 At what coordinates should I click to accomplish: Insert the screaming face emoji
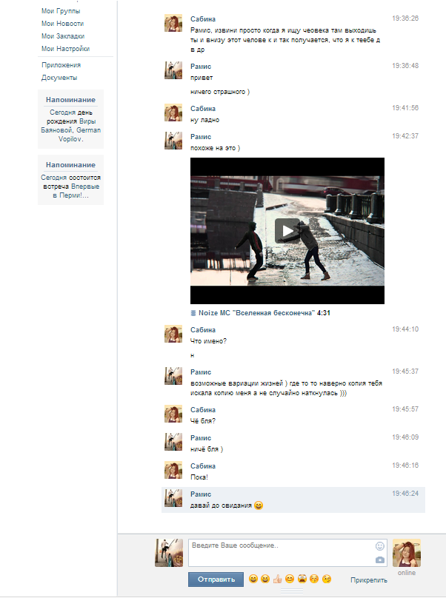pos(302,579)
